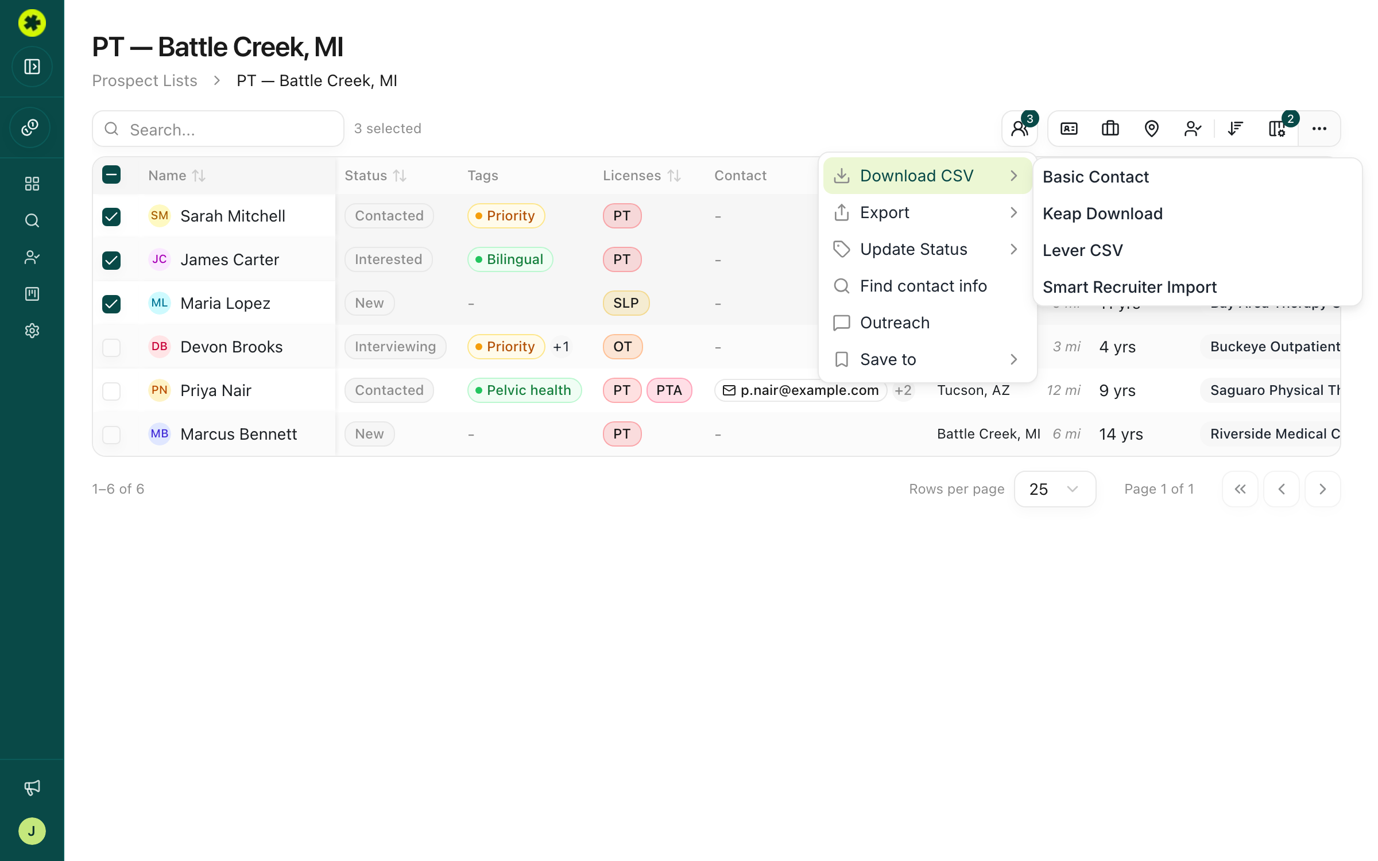Click Maria Lopez's SLP license badge

(x=626, y=303)
